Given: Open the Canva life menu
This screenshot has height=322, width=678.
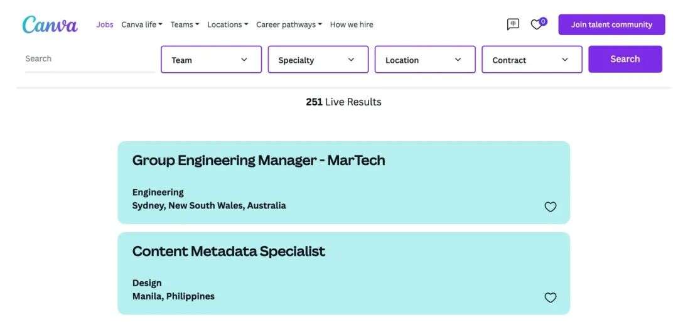Looking at the screenshot, I should click(x=141, y=24).
